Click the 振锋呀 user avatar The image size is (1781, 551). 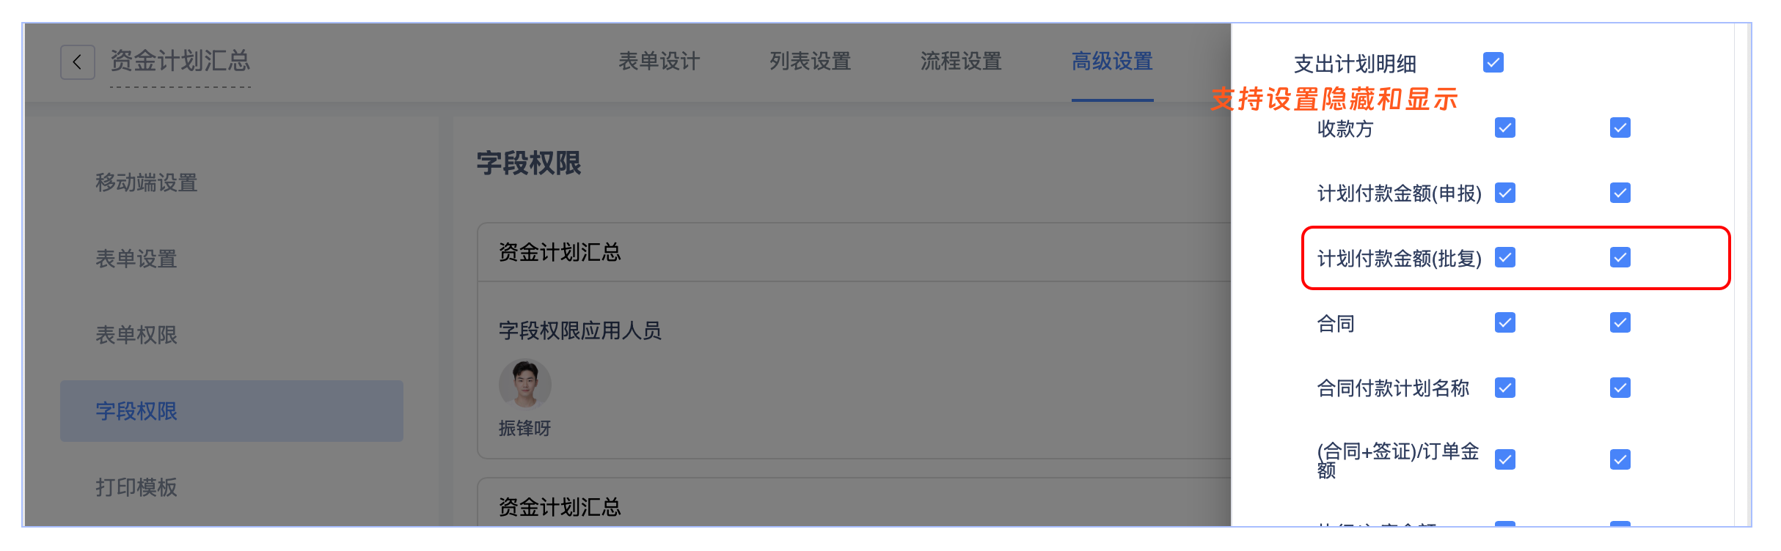click(x=524, y=383)
